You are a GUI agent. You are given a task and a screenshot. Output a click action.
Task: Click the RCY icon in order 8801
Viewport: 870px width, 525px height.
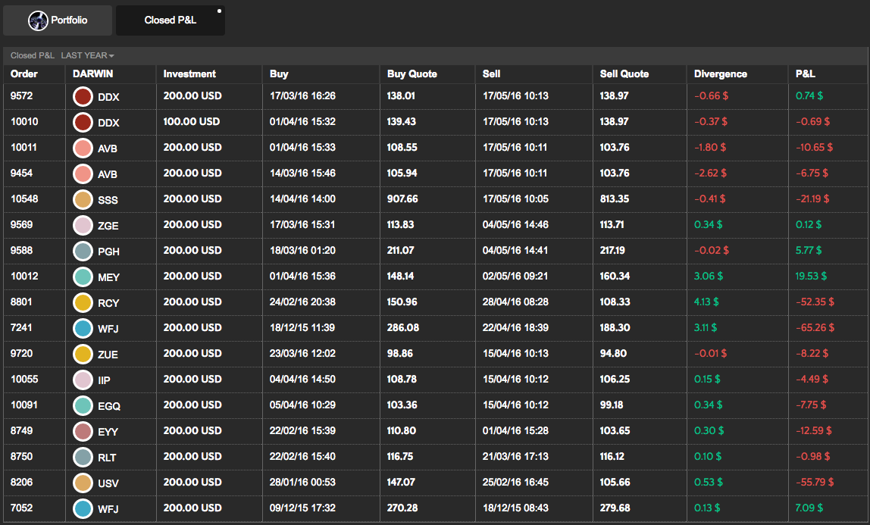[83, 303]
